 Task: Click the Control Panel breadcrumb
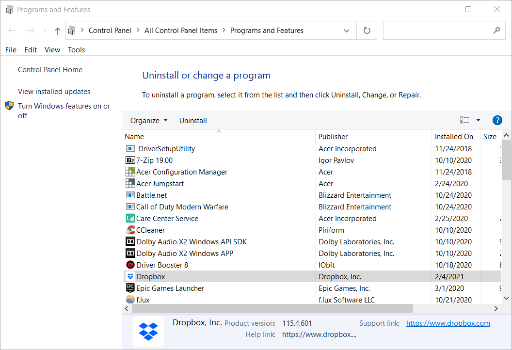pos(110,31)
